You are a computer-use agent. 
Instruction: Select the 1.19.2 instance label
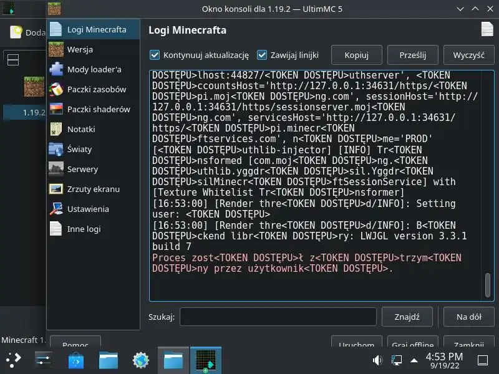point(34,113)
